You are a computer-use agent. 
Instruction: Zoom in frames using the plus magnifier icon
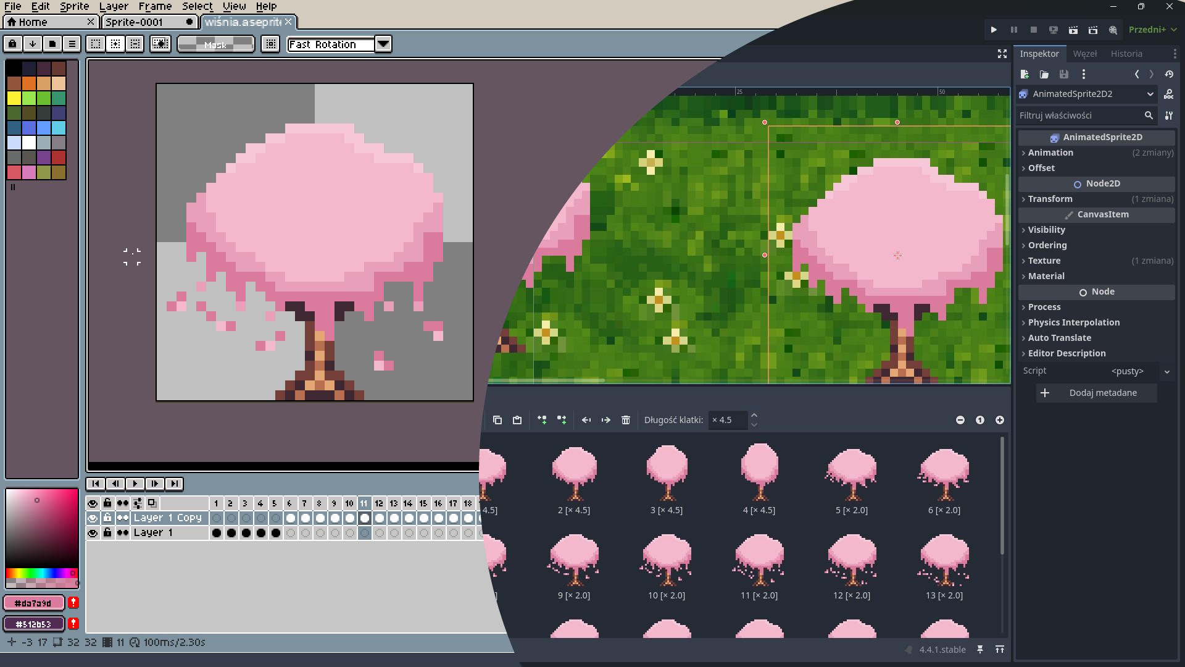click(1000, 420)
